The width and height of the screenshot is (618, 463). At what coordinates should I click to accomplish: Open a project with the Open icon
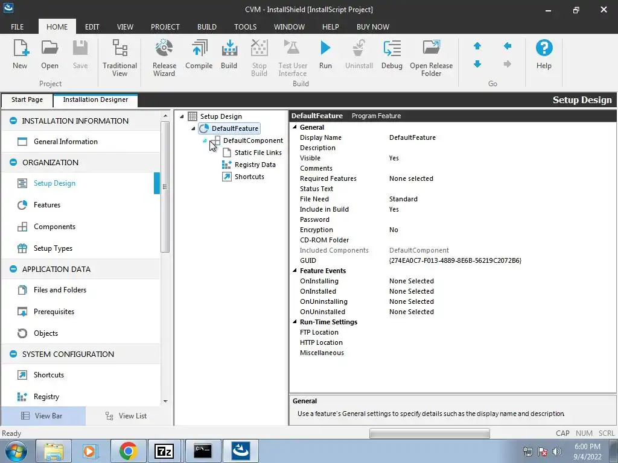pos(49,54)
